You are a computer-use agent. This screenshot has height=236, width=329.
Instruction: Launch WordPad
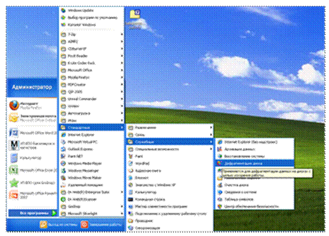click(170, 164)
